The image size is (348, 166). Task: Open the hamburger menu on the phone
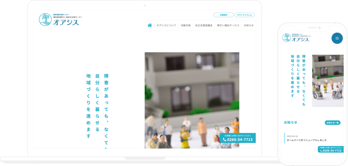337,38
